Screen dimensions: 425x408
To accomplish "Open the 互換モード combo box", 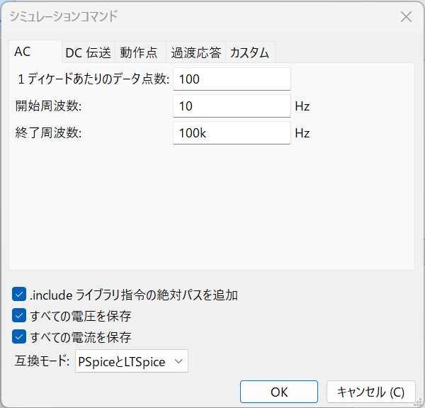I will pos(132,361).
